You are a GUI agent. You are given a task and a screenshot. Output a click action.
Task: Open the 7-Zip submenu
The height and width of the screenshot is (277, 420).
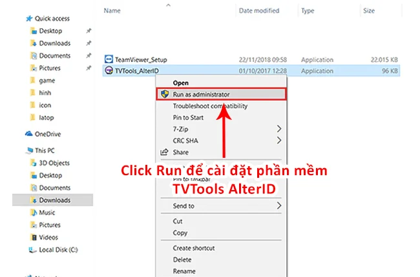point(180,129)
